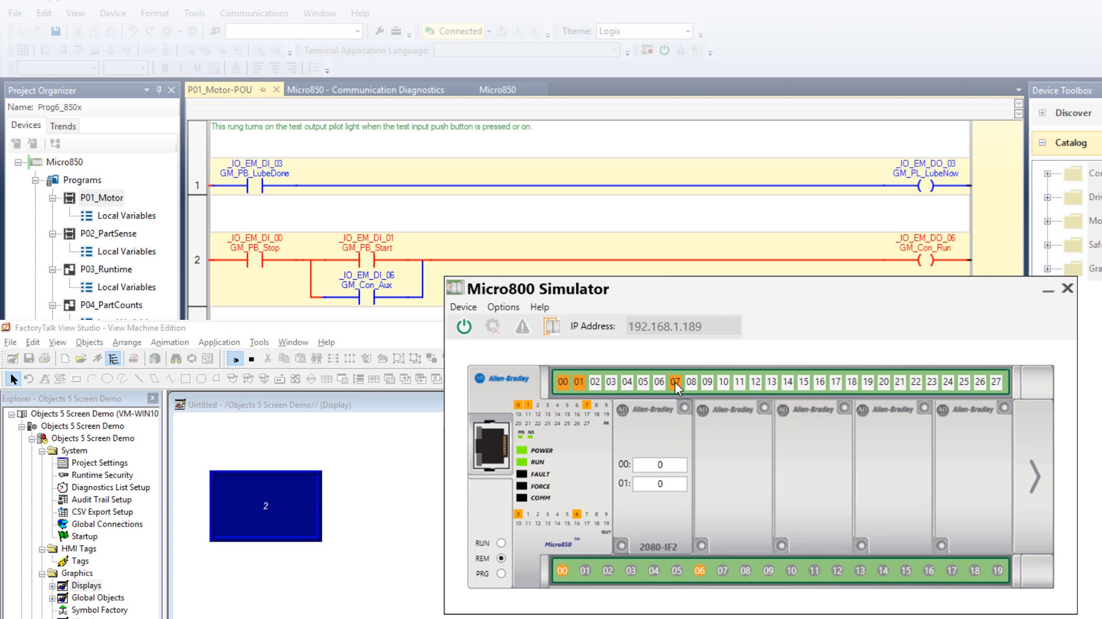Collapse the P02_PartSense program node

pos(52,233)
